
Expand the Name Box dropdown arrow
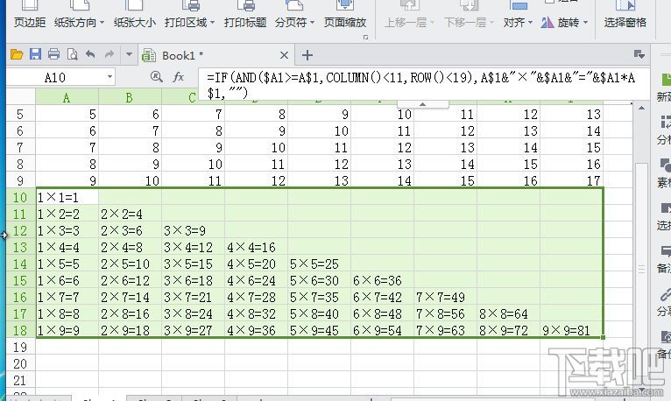[x=109, y=77]
